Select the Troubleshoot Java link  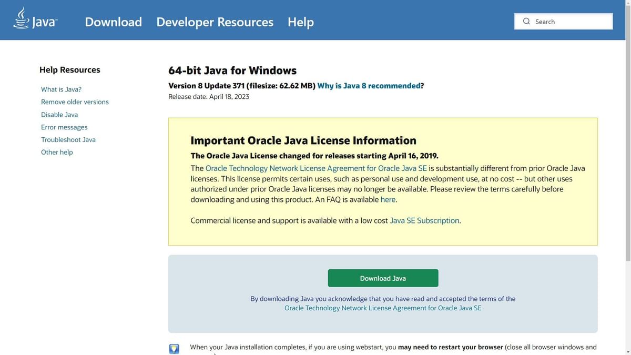point(68,140)
